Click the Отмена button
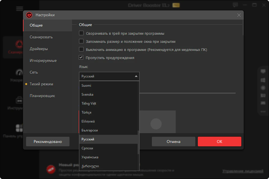 point(173,142)
